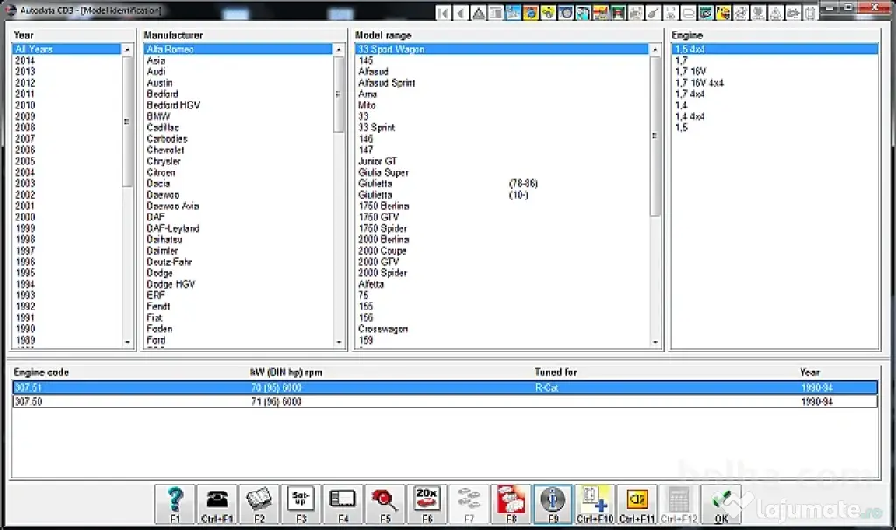The width and height of the screenshot is (896, 530).
Task: Click the F6 20x icon button
Action: (x=427, y=505)
